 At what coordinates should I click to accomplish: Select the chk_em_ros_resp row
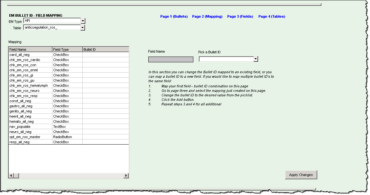click(69, 96)
